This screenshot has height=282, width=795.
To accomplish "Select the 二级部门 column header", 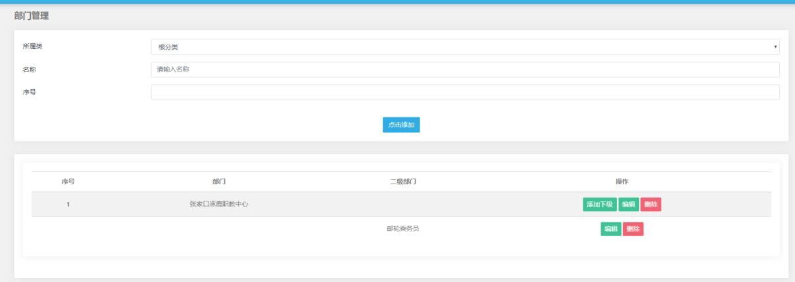I will [x=403, y=182].
